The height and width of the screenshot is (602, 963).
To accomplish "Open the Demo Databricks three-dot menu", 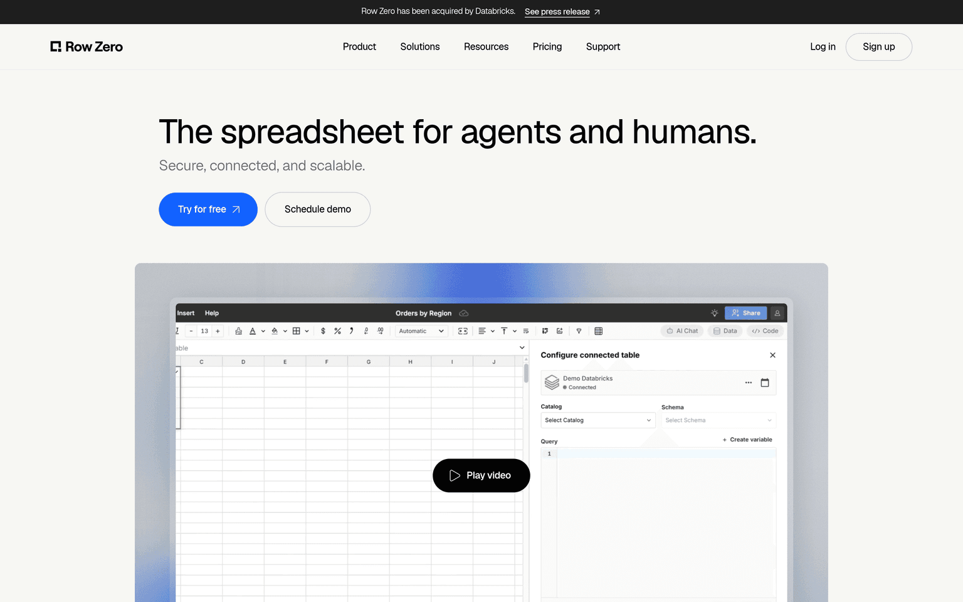I will [748, 383].
